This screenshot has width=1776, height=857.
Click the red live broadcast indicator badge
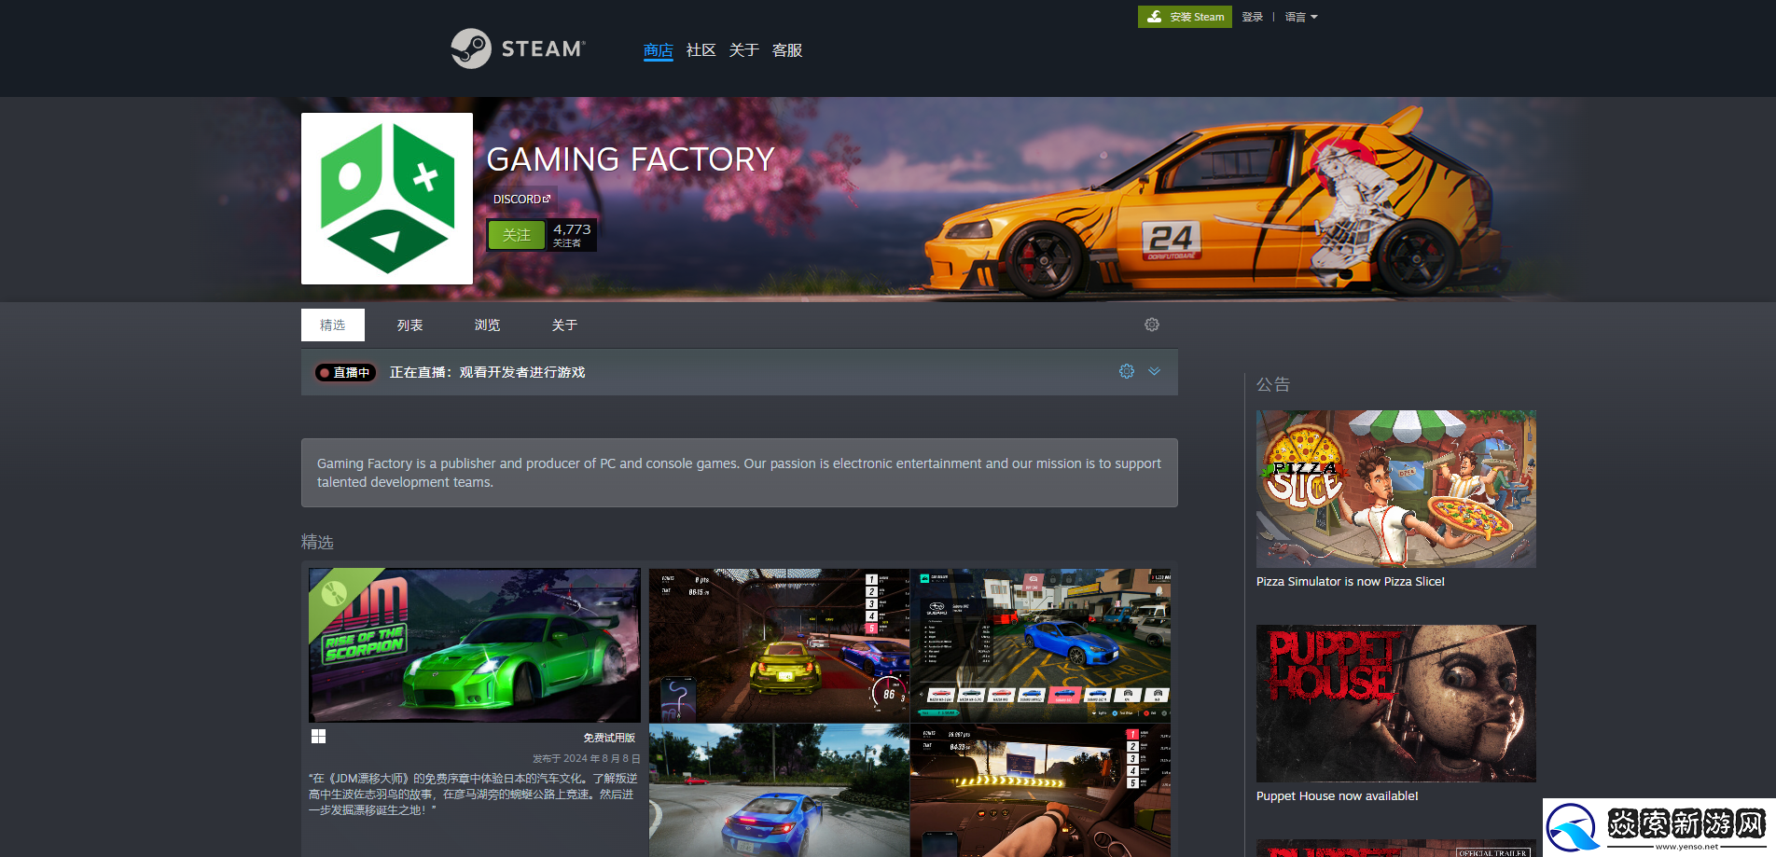click(x=345, y=372)
